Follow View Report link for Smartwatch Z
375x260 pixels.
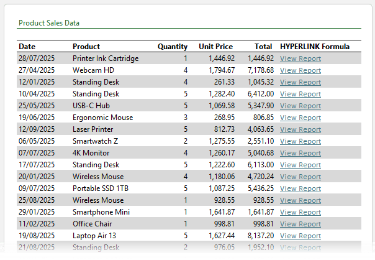pos(300,141)
